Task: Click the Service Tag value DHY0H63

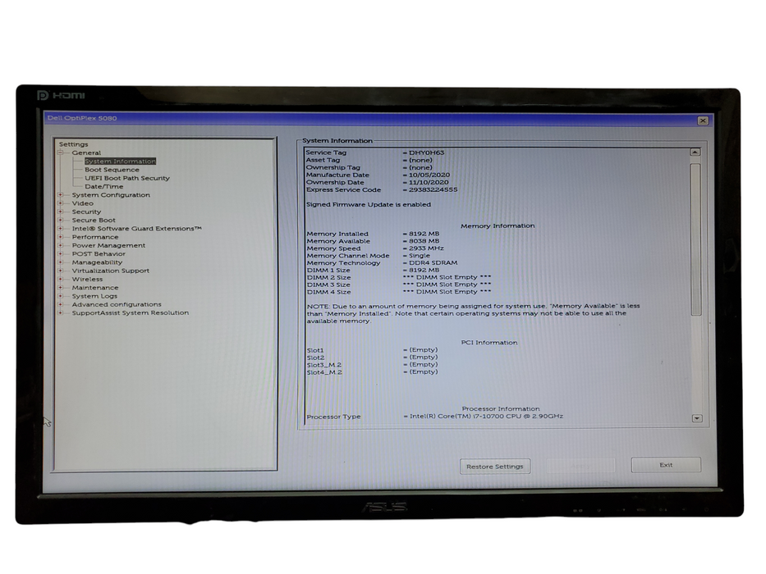Action: (426, 153)
